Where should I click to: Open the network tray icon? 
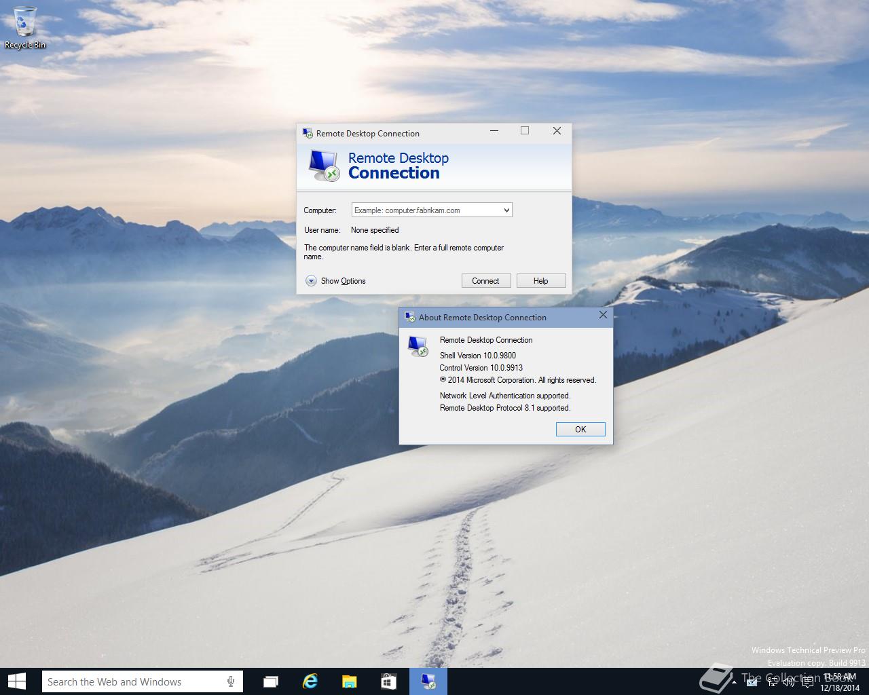coord(773,682)
